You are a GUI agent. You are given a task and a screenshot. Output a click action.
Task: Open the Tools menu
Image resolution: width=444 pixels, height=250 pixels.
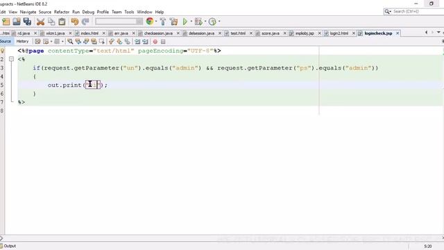pyautogui.click(x=129, y=12)
